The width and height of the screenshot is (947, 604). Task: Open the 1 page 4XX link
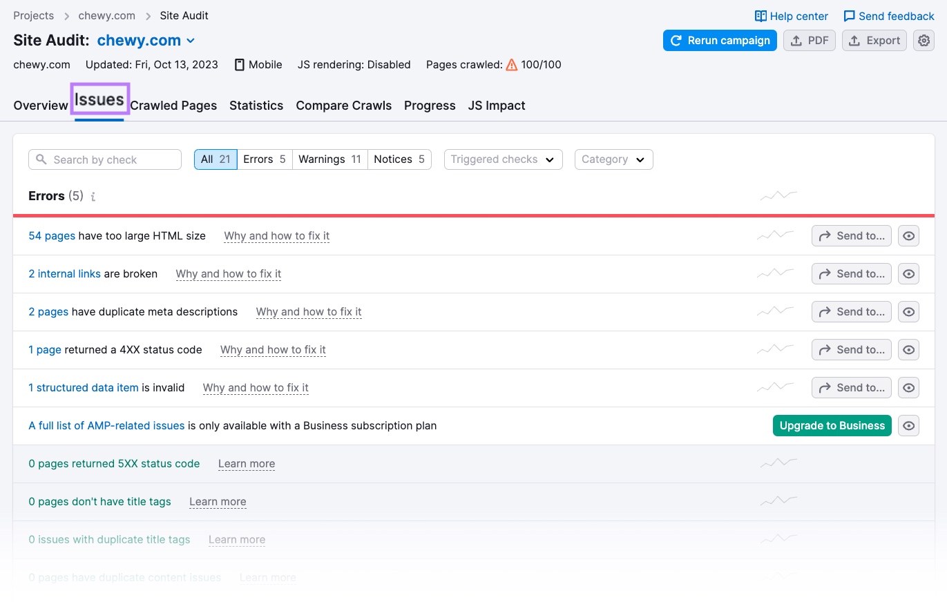(45, 350)
